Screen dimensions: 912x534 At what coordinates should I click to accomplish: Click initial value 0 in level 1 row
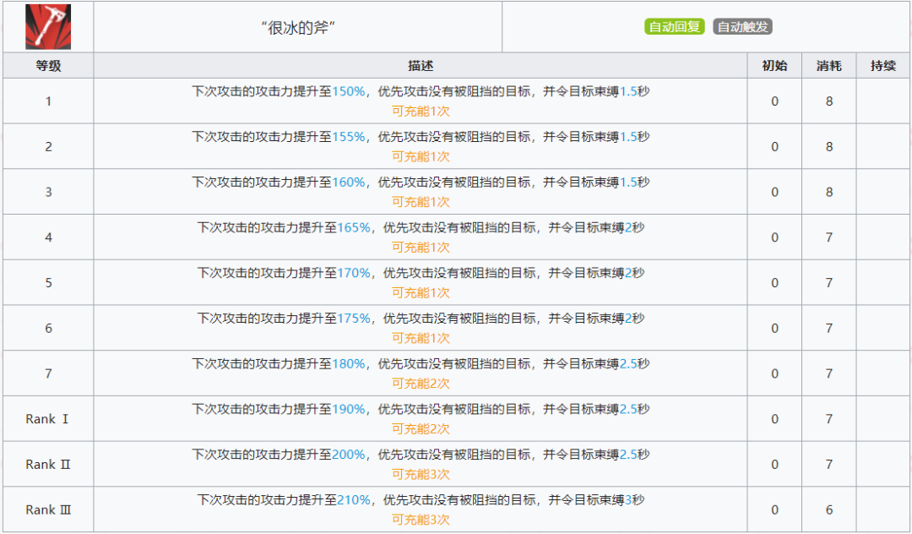pyautogui.click(x=774, y=101)
